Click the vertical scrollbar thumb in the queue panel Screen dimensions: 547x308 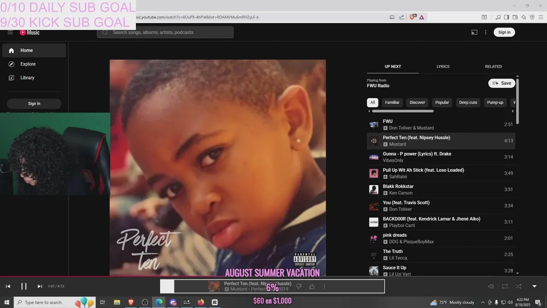click(x=518, y=101)
